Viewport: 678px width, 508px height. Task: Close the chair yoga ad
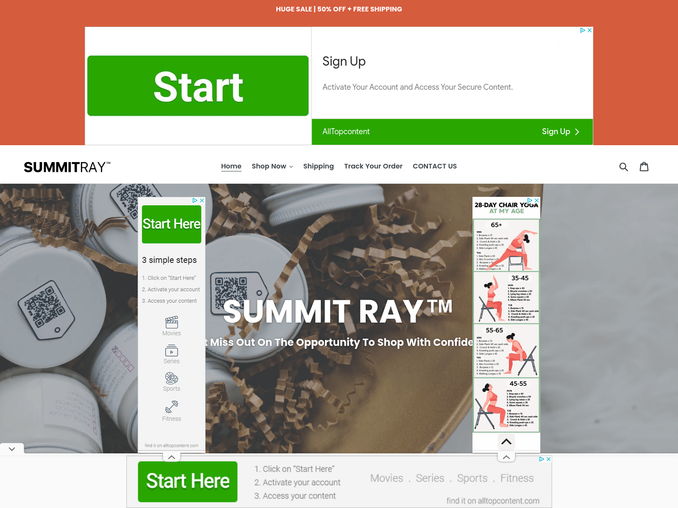(537, 201)
